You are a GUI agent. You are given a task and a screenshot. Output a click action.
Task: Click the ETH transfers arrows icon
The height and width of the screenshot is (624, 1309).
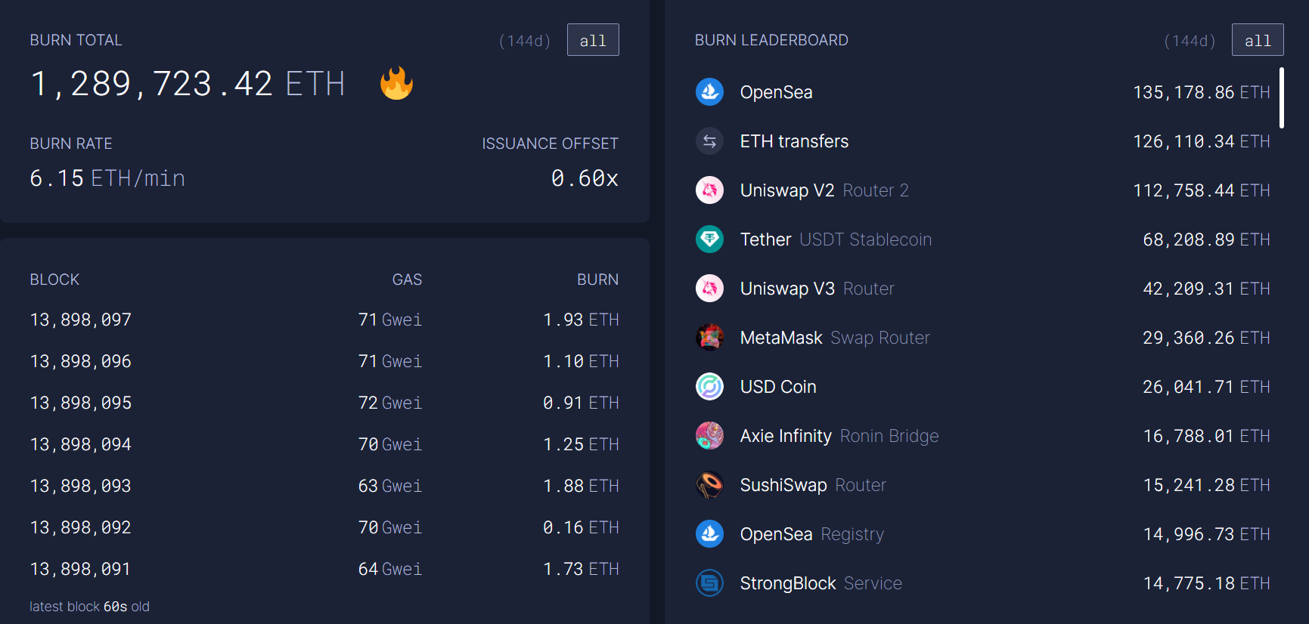click(x=709, y=141)
